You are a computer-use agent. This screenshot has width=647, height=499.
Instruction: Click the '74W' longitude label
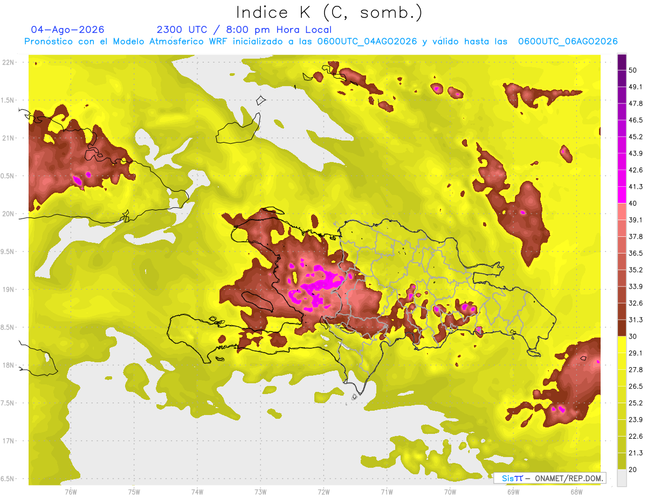pos(197,492)
